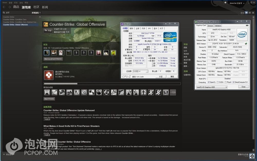Switch to the Sensors tab in GPU-Z

(x=210, y=25)
